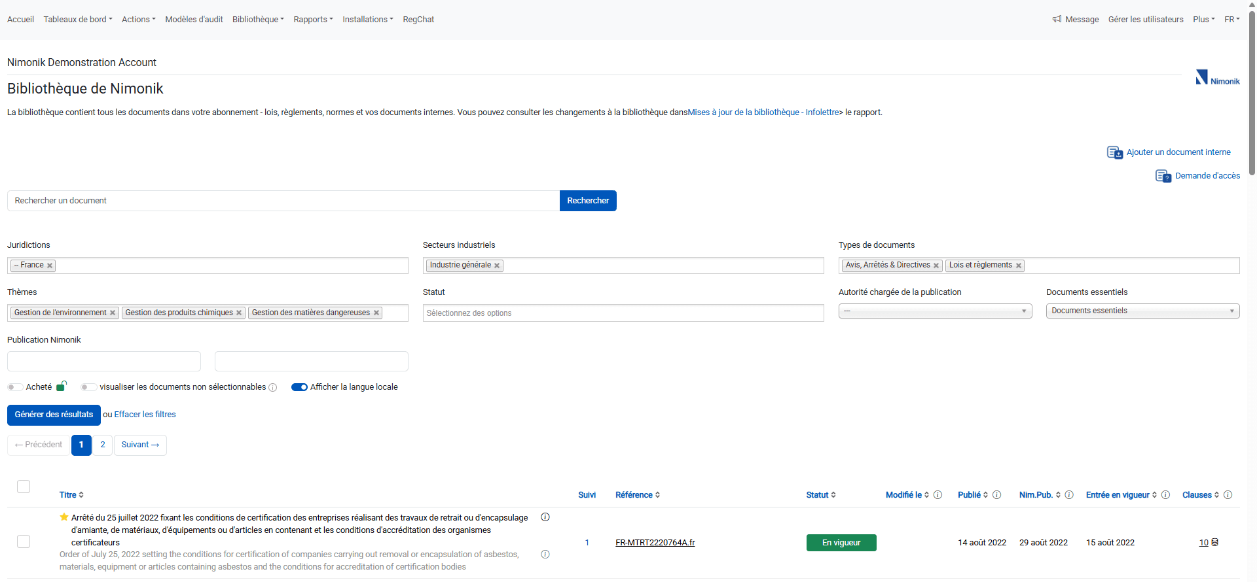Click info icon for documents non sélectionnables
This screenshot has width=1257, height=582.
[273, 388]
